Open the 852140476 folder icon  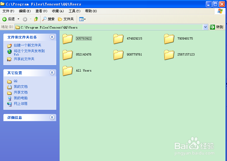click(x=68, y=55)
